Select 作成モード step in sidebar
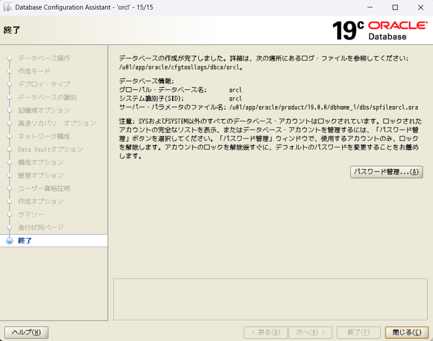The image size is (433, 341). [x=34, y=71]
